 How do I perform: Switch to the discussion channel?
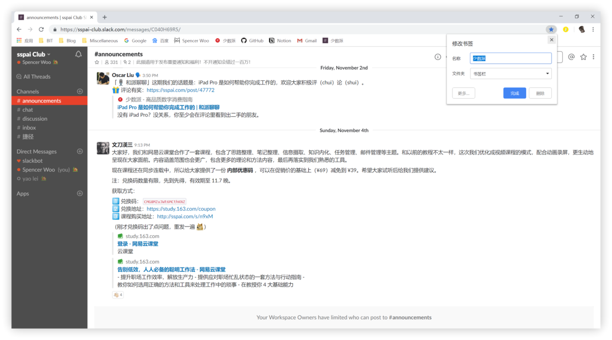click(x=50, y=118)
